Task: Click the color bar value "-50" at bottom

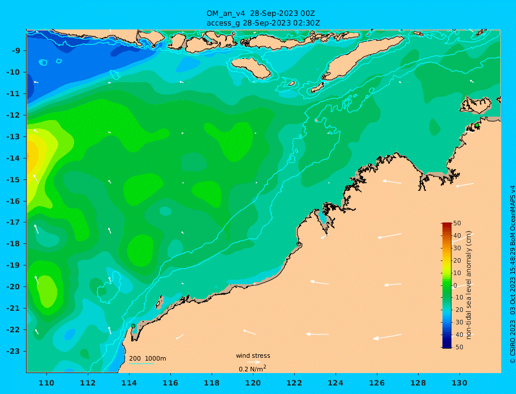Action: click(457, 347)
